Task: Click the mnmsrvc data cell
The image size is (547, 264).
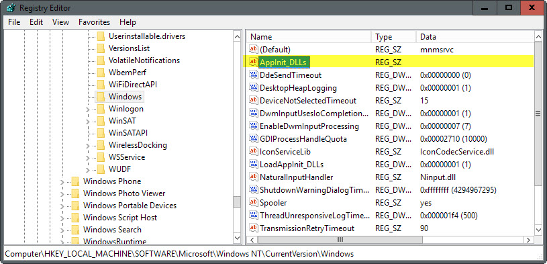Action: click(x=437, y=49)
